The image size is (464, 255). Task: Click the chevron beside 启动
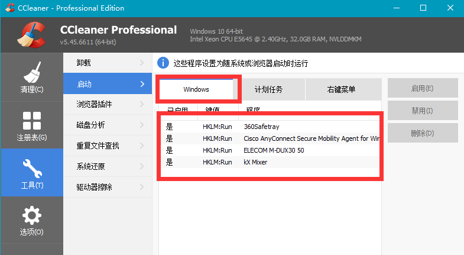tap(142, 84)
